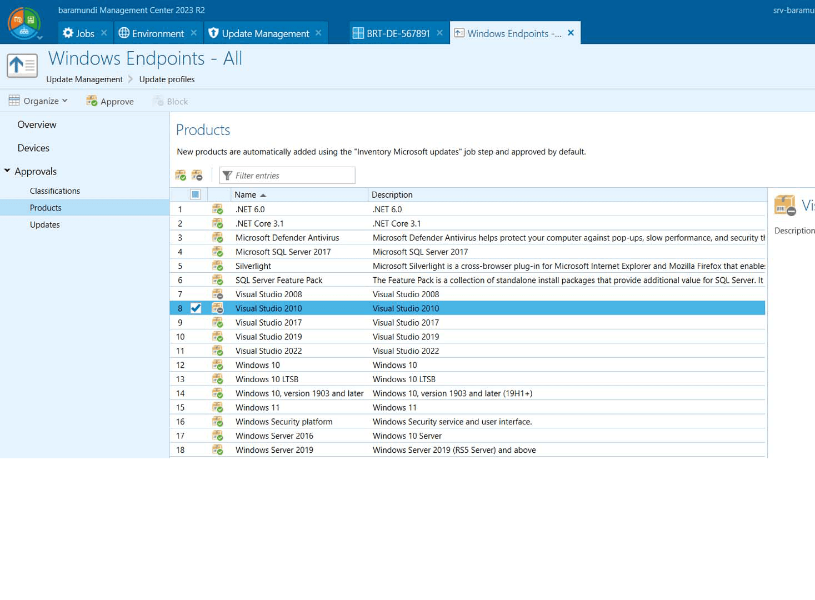Open Update profiles breadcrumb link
This screenshot has height=600, width=815.
167,79
